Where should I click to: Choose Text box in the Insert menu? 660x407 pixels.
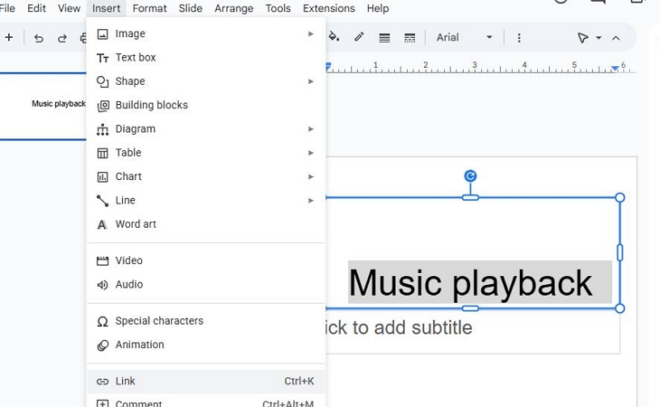click(x=206, y=57)
